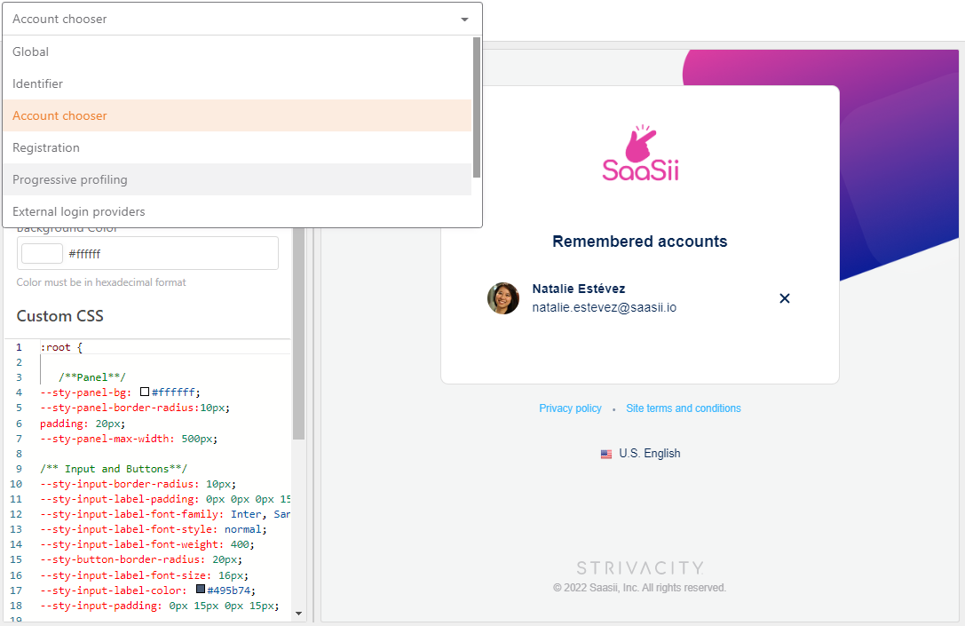Click the #ffffff color square in line 4

pyautogui.click(x=145, y=392)
